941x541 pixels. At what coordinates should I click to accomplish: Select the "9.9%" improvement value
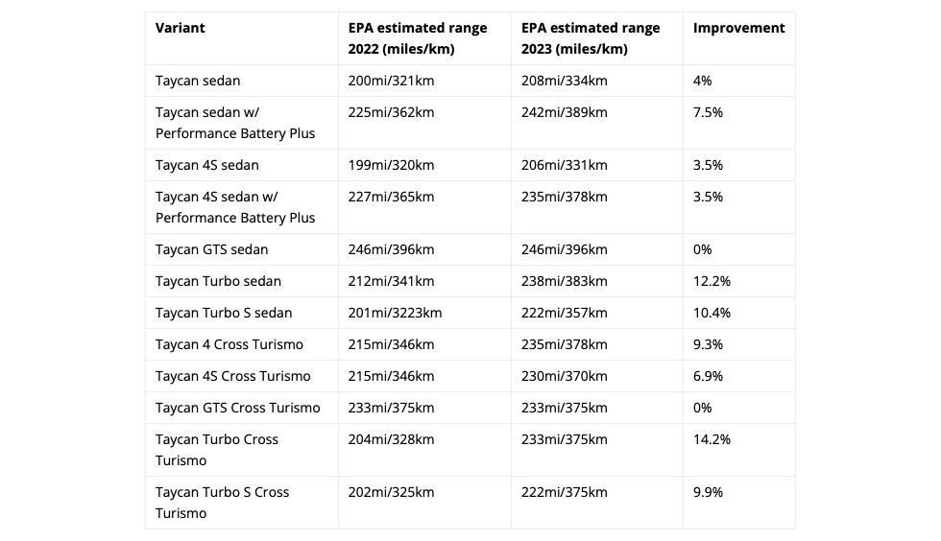708,492
